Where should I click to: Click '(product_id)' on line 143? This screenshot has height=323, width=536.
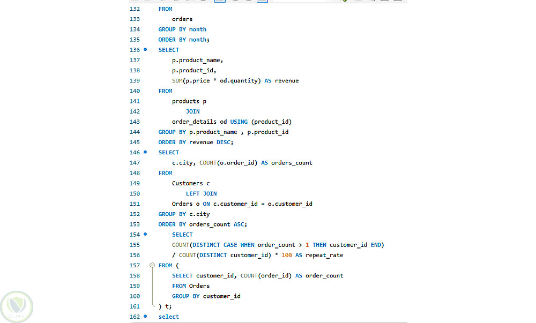[271, 122]
